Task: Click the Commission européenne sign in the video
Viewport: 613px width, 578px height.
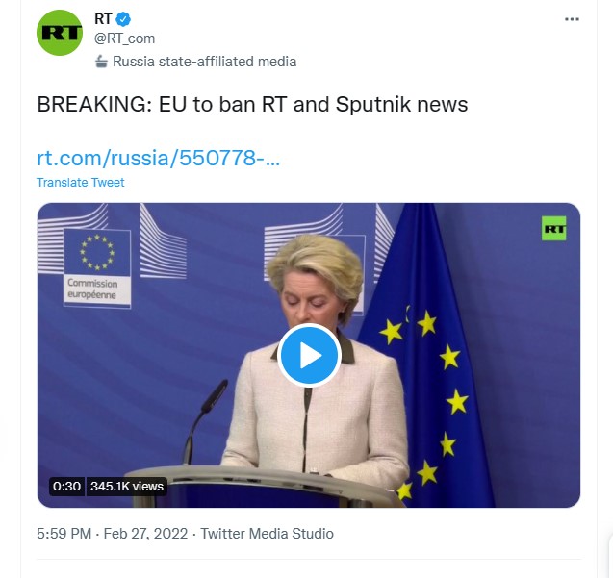Action: 97,269
